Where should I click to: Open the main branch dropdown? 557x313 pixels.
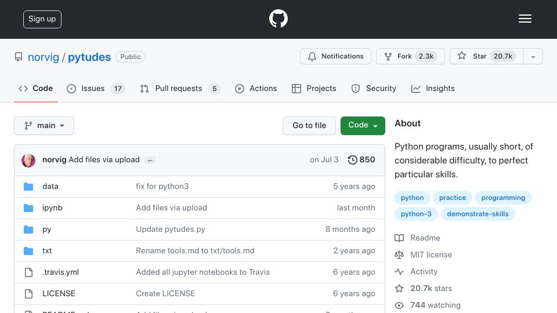(x=44, y=126)
